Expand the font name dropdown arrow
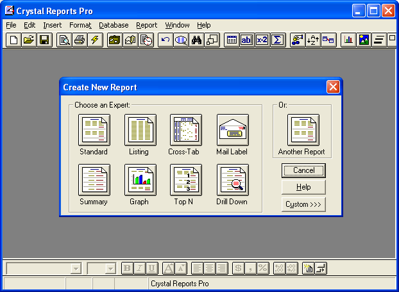 [x=76, y=269]
